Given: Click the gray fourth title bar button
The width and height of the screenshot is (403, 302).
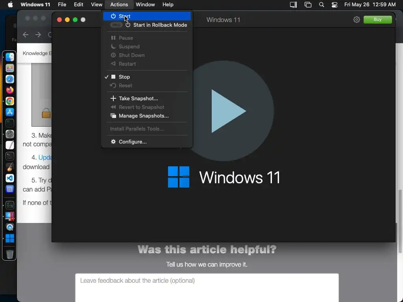Looking at the screenshot, I should [x=83, y=20].
